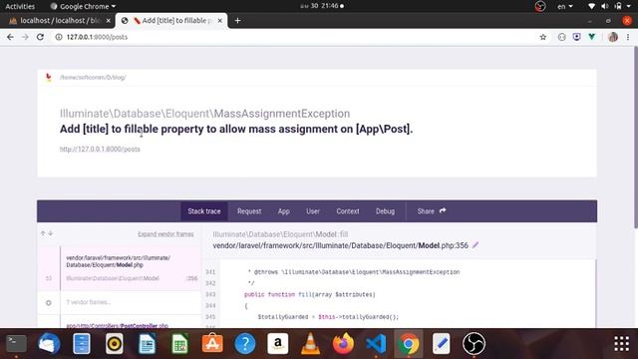Image resolution: width=638 pixels, height=359 pixels.
Task: Open the User tab
Action: click(x=313, y=211)
